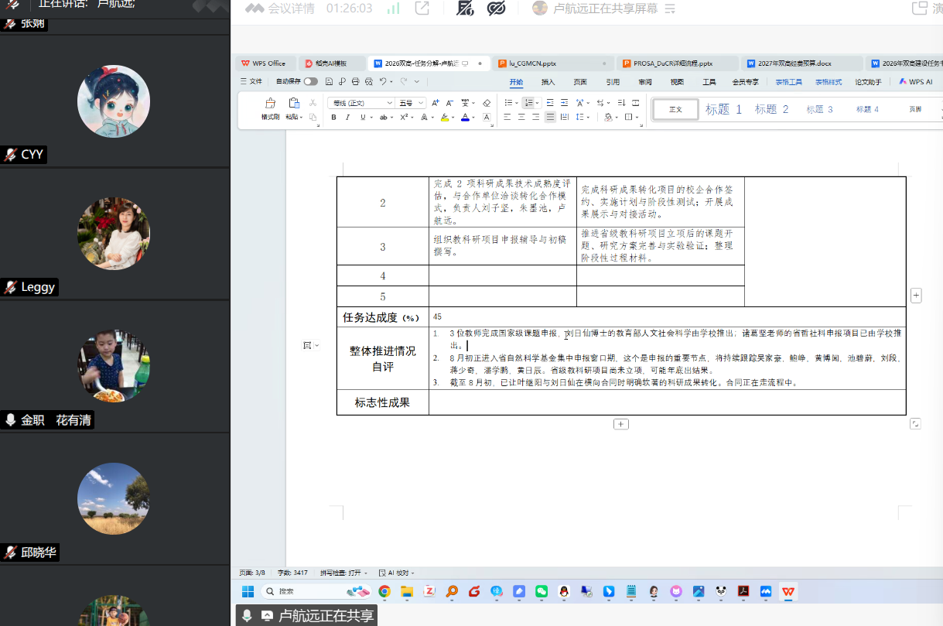The height and width of the screenshot is (626, 943).
Task: Clear formatting with the eraser icon
Action: click(487, 103)
